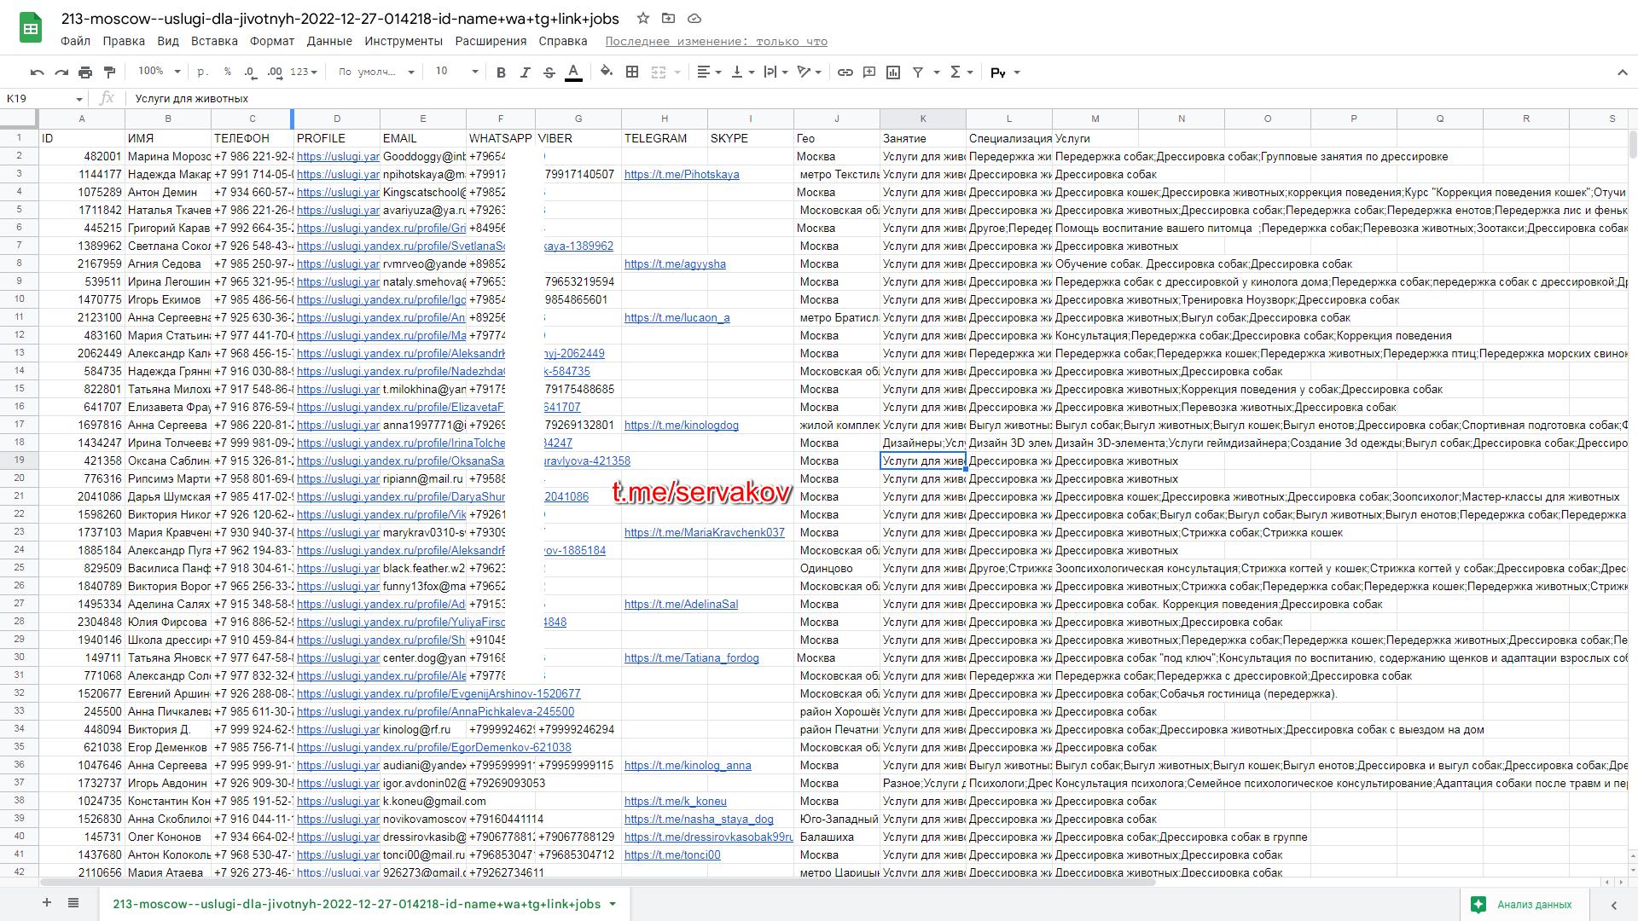Click the Insert comment icon
Image resolution: width=1638 pixels, height=921 pixels.
pos(869,72)
